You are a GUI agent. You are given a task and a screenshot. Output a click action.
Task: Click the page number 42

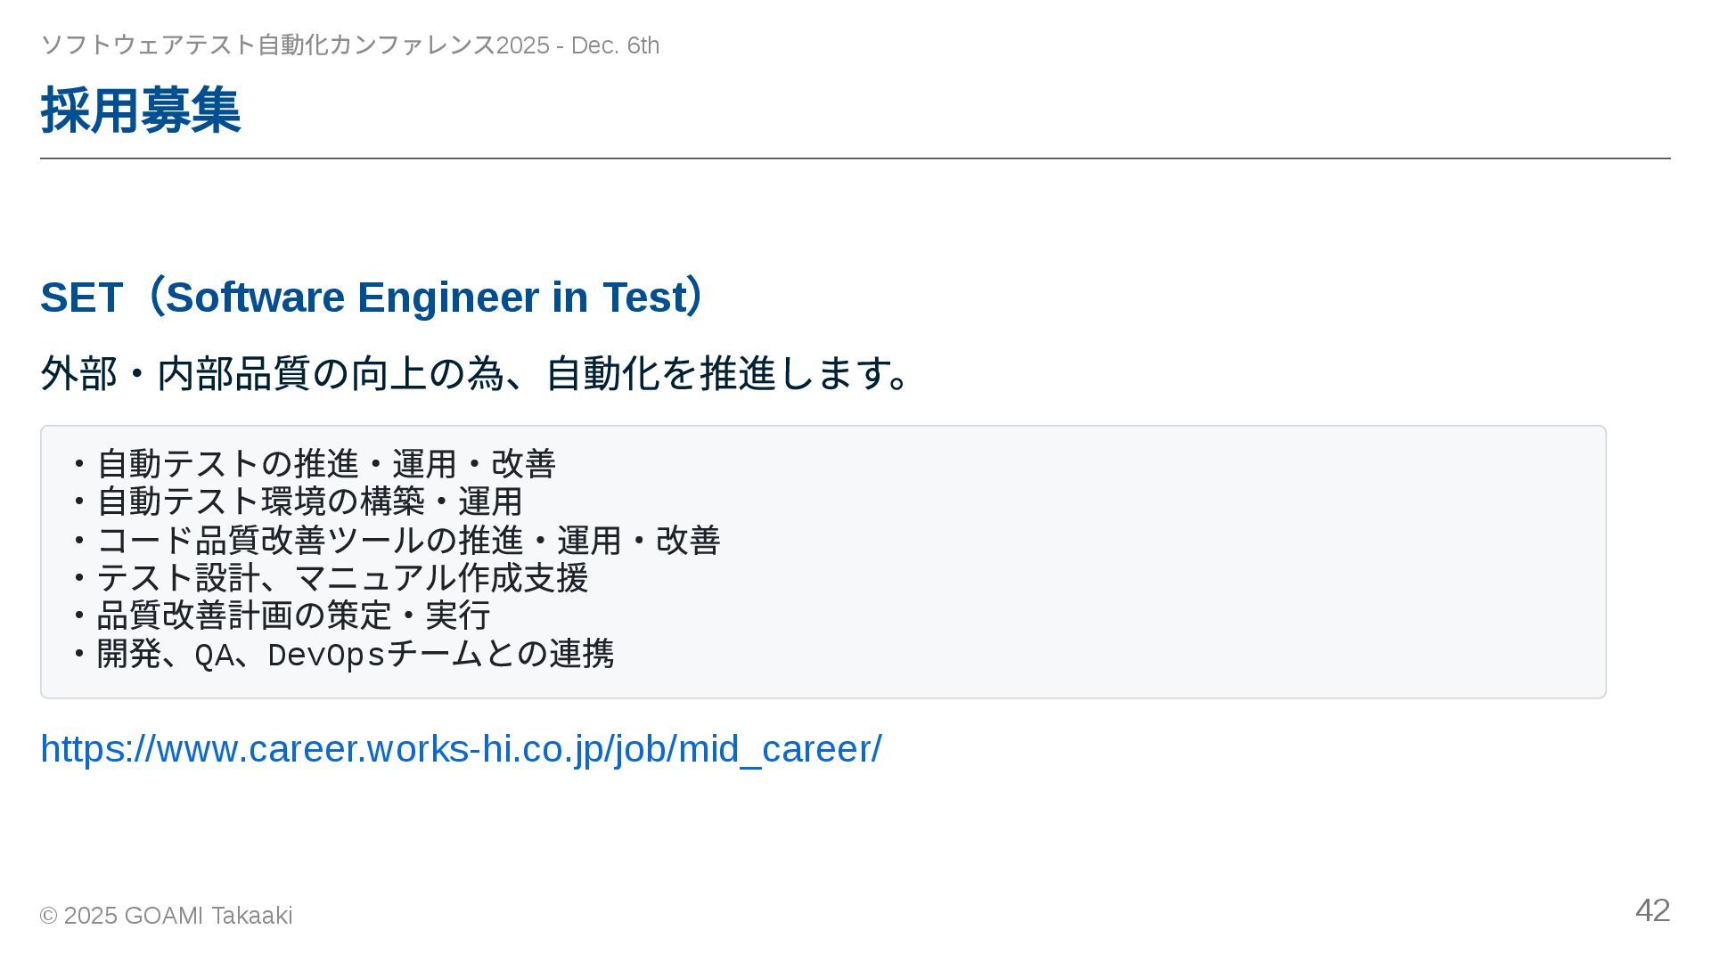tap(1652, 910)
